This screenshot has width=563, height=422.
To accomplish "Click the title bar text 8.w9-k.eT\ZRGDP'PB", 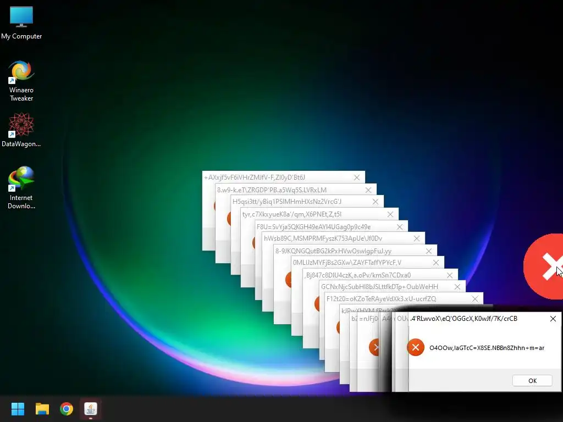I will 272,190.
